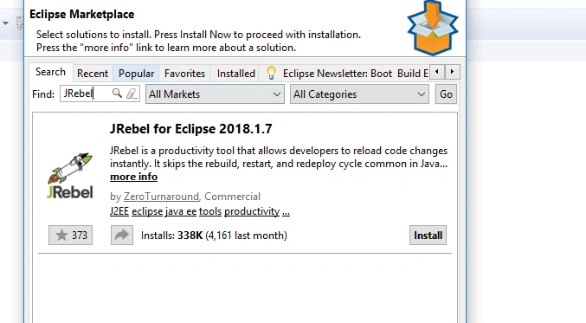Click the Go button

(x=446, y=94)
